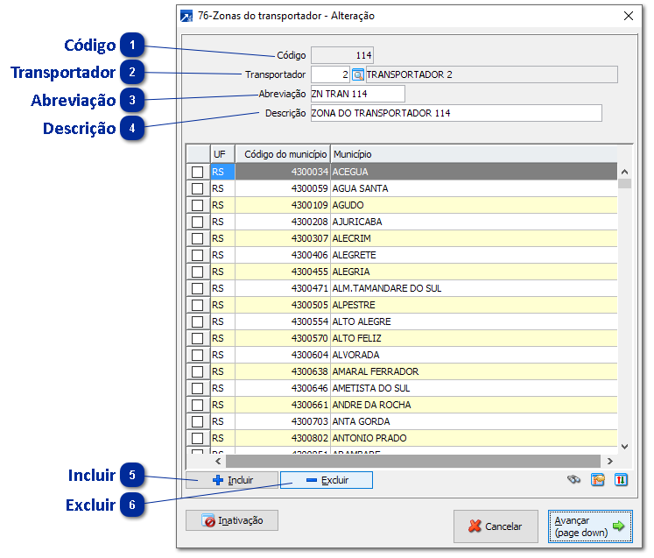This screenshot has width=654, height=558.
Task: Check the box for AGUA SANTA
Action: pos(197,188)
